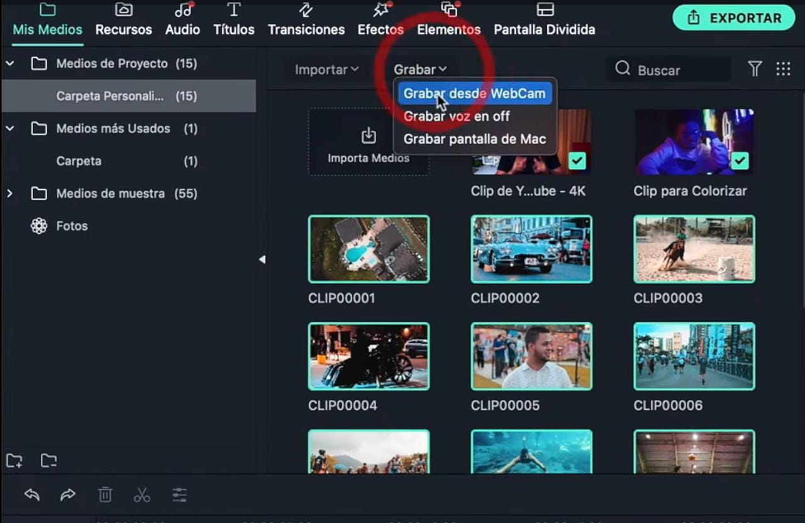This screenshot has height=523, width=805.
Task: Click the Efectos sparkle icon
Action: coord(382,9)
